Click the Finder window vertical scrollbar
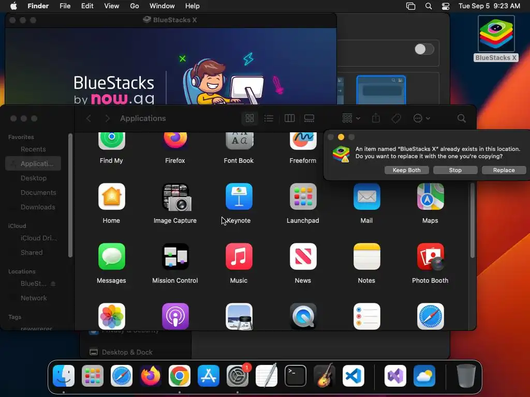 tap(472, 220)
